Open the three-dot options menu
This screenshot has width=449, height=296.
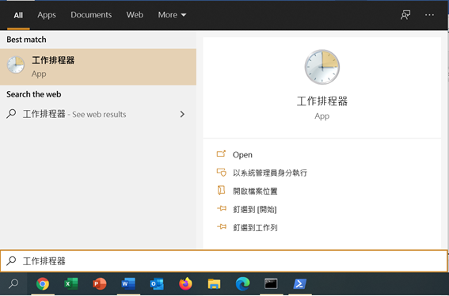click(429, 15)
